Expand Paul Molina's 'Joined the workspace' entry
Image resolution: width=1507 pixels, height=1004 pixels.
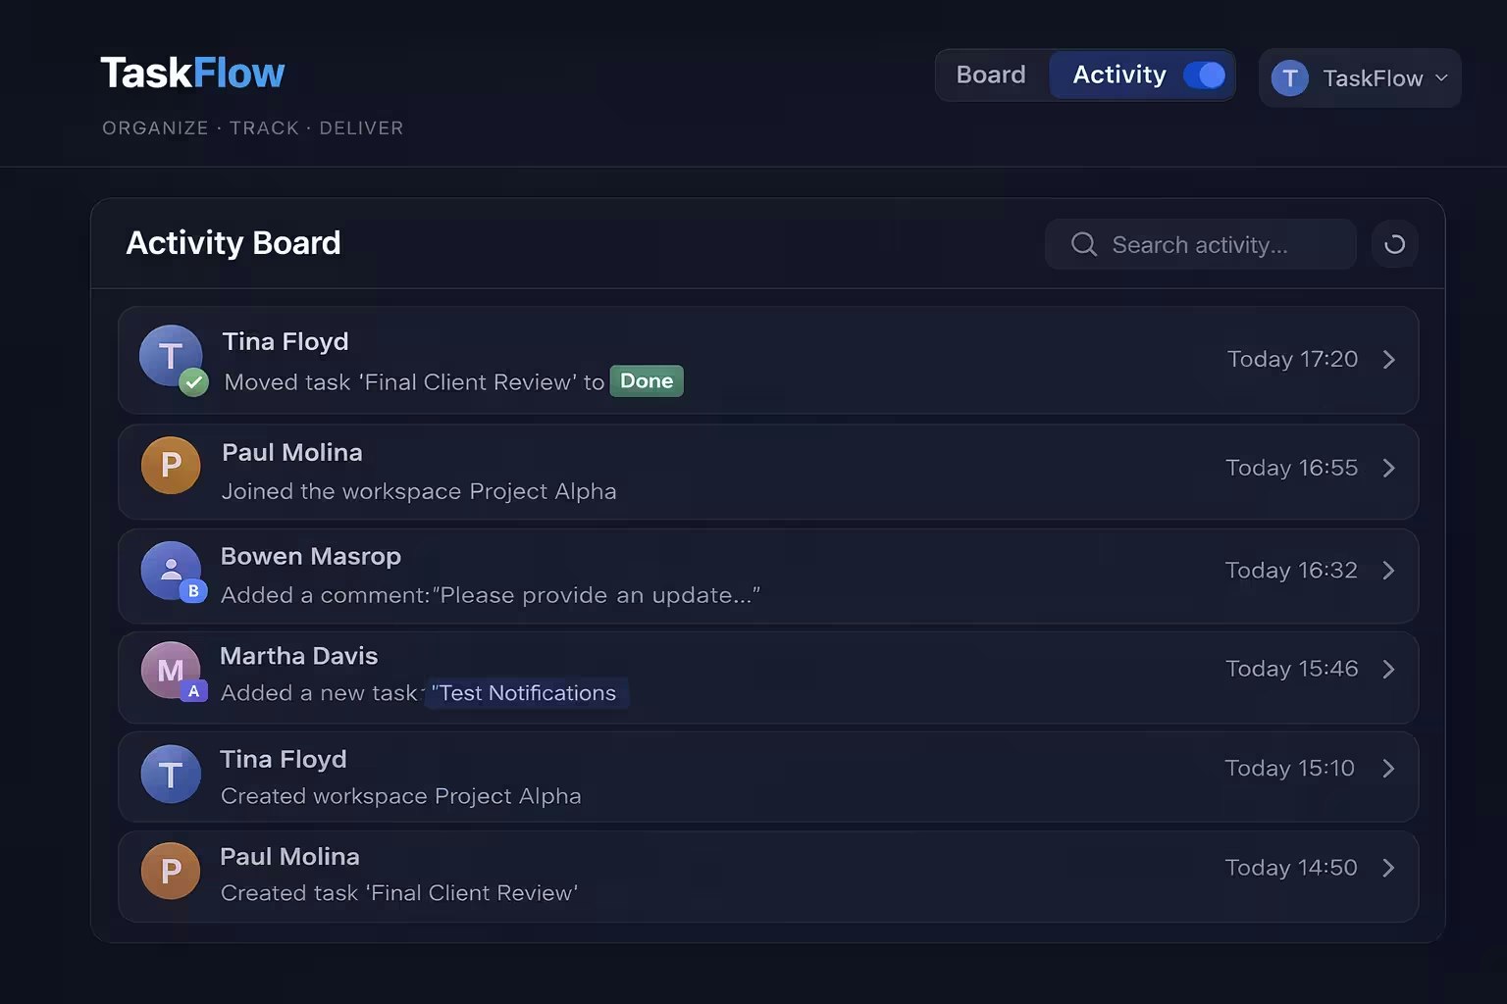[x=1388, y=469]
